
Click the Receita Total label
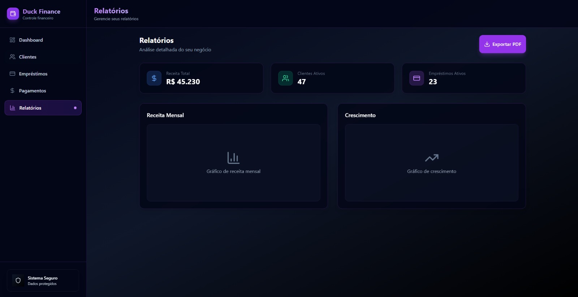(x=178, y=74)
